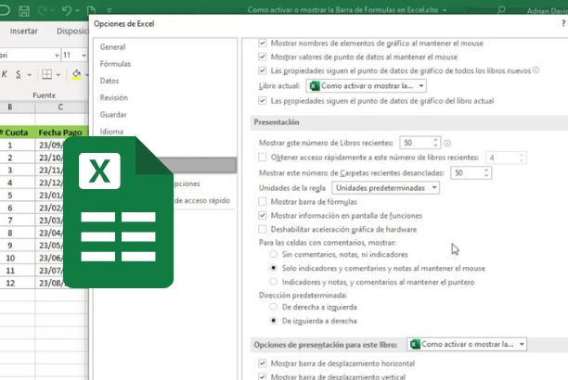Open General options category
This screenshot has height=380, width=568.
(x=112, y=47)
